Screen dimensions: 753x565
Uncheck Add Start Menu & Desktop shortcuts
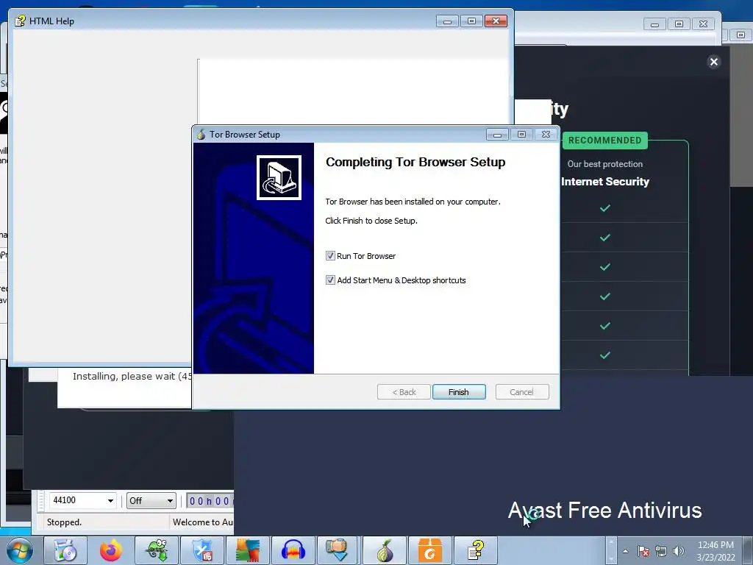330,280
